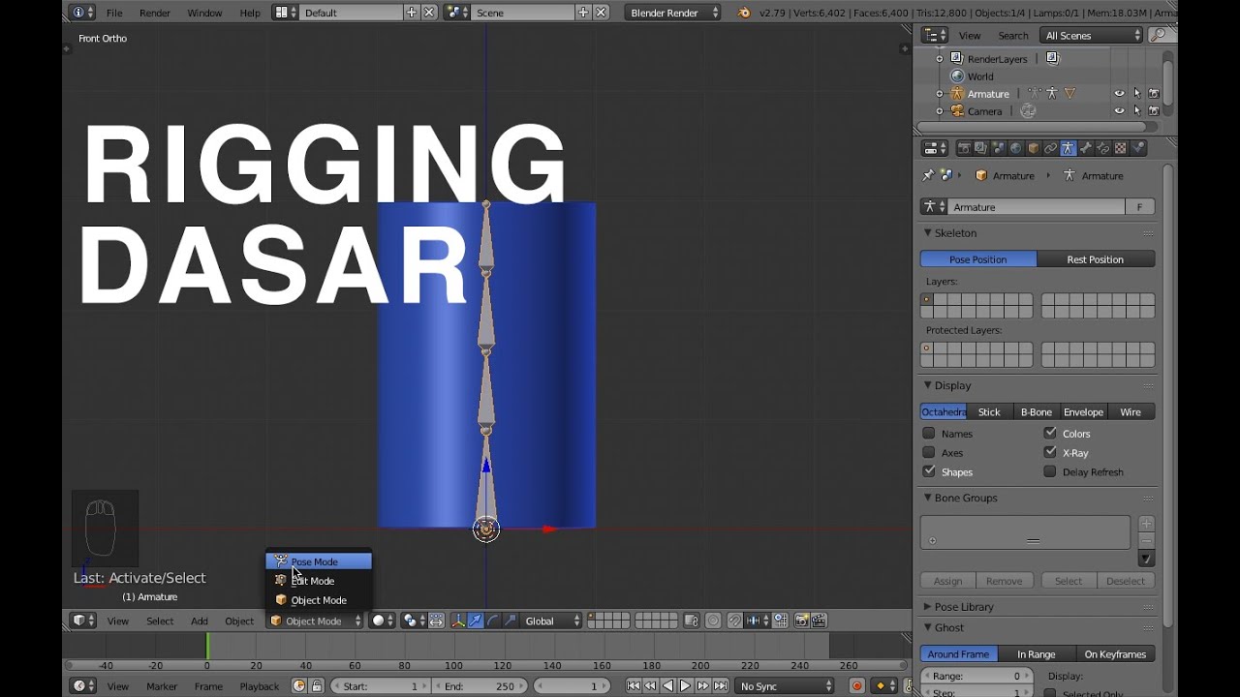Click the rotate manipulator arc icon

[493, 621]
